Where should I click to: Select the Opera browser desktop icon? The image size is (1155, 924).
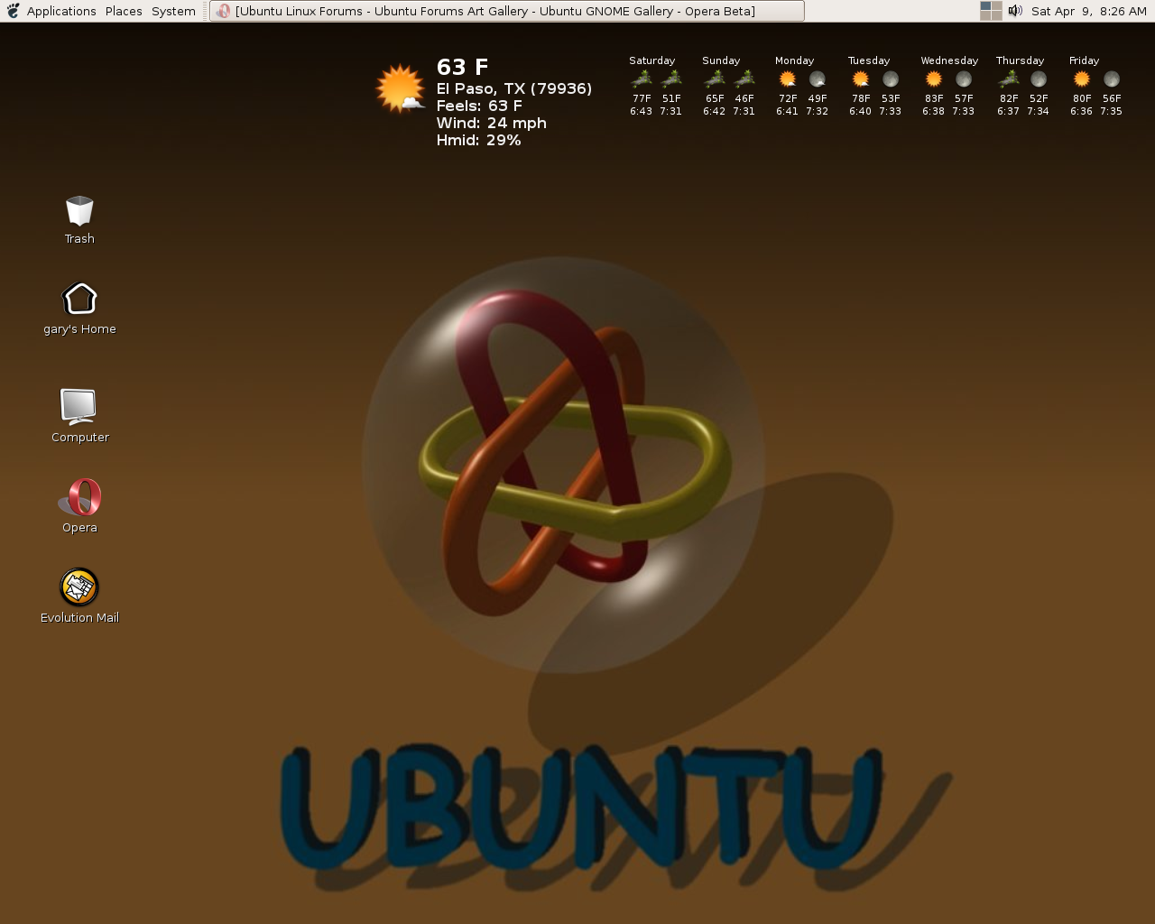click(x=79, y=506)
